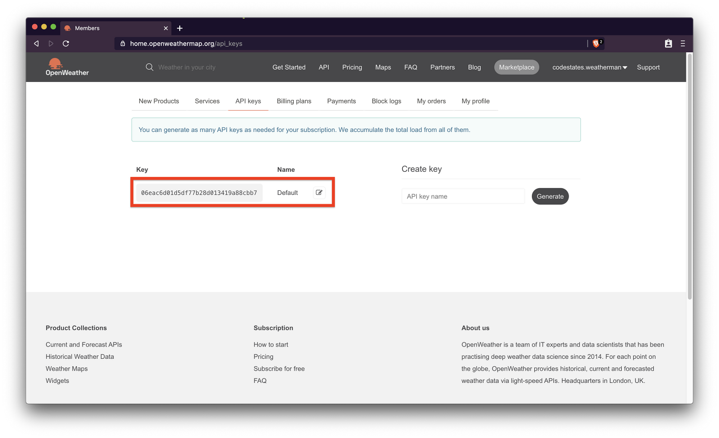Click the search magnifier icon
Image resolution: width=719 pixels, height=438 pixels.
click(x=149, y=67)
